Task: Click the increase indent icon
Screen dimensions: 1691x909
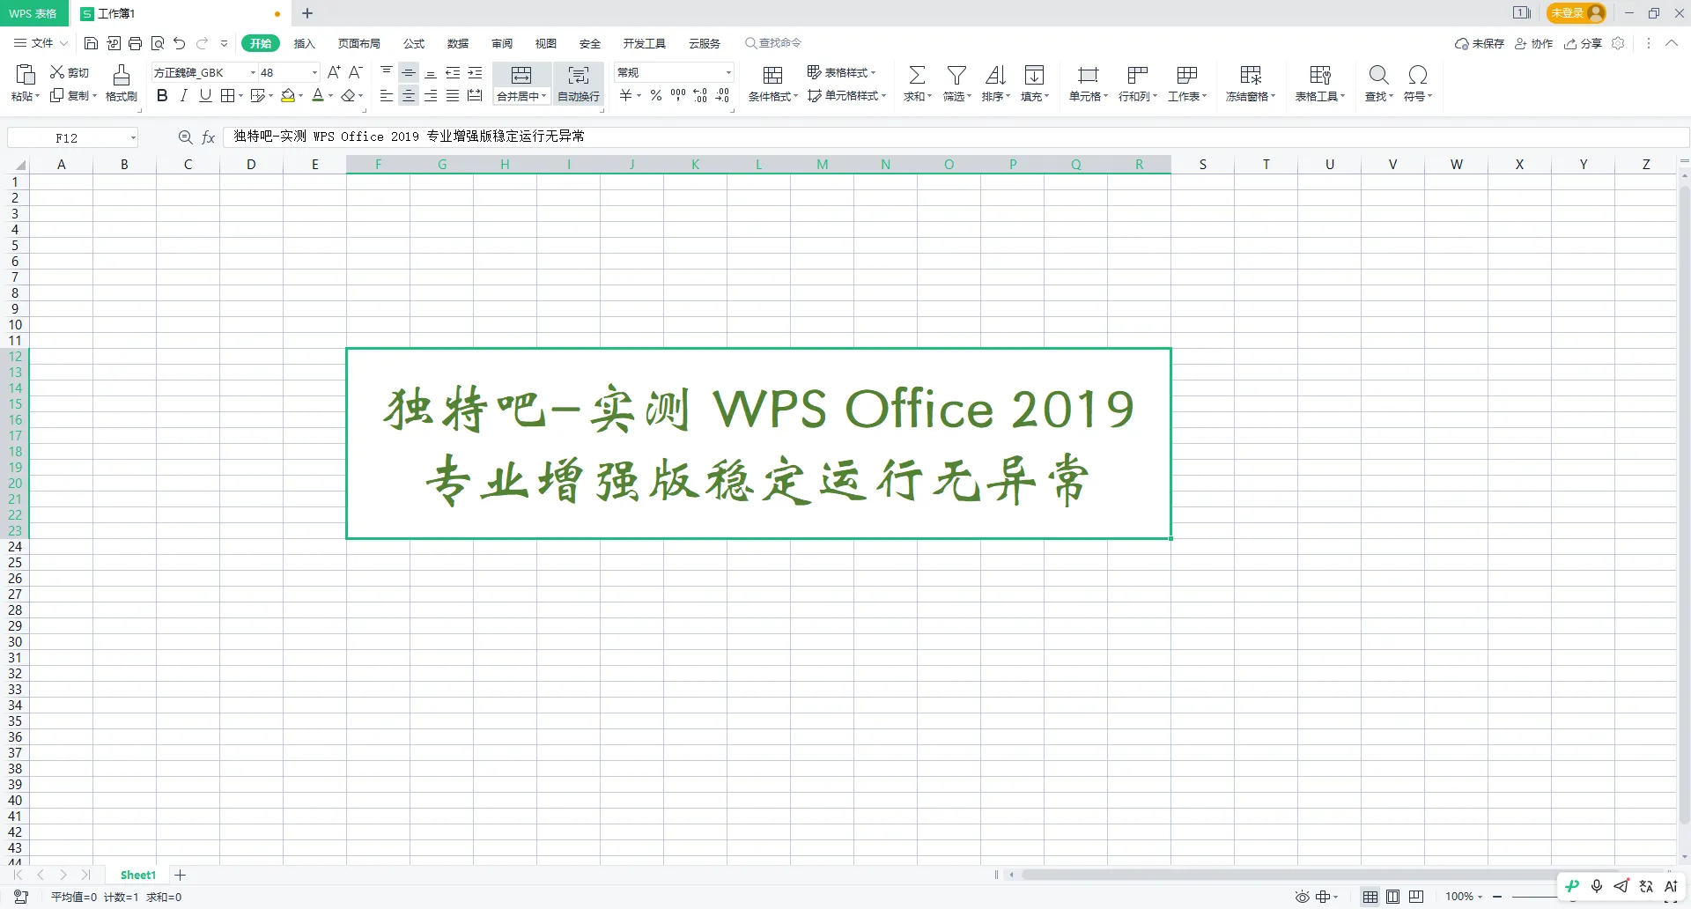Action: (475, 72)
